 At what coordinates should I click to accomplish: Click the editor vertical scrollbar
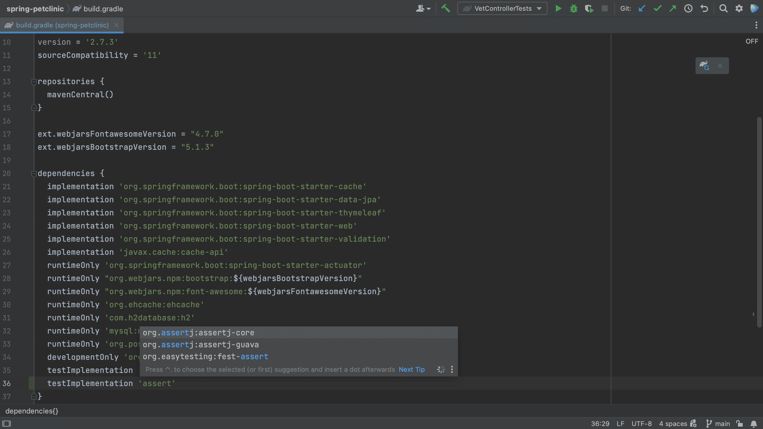click(759, 222)
